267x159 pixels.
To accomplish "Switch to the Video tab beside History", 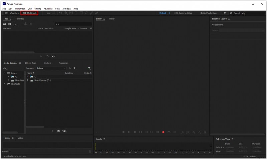I will pyautogui.click(x=20, y=138).
